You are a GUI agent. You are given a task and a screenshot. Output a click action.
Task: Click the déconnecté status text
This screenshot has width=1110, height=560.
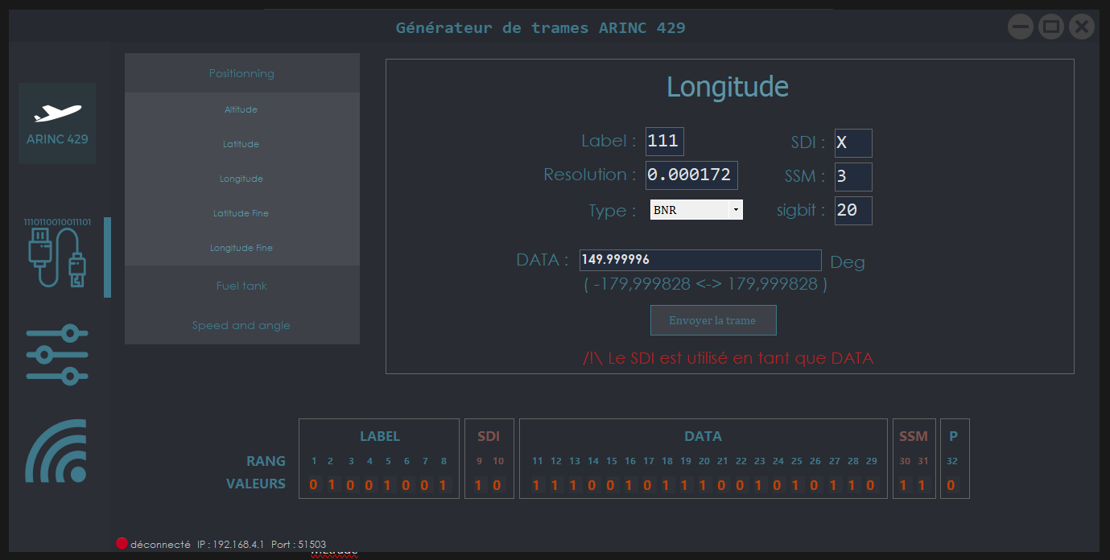tap(160, 545)
